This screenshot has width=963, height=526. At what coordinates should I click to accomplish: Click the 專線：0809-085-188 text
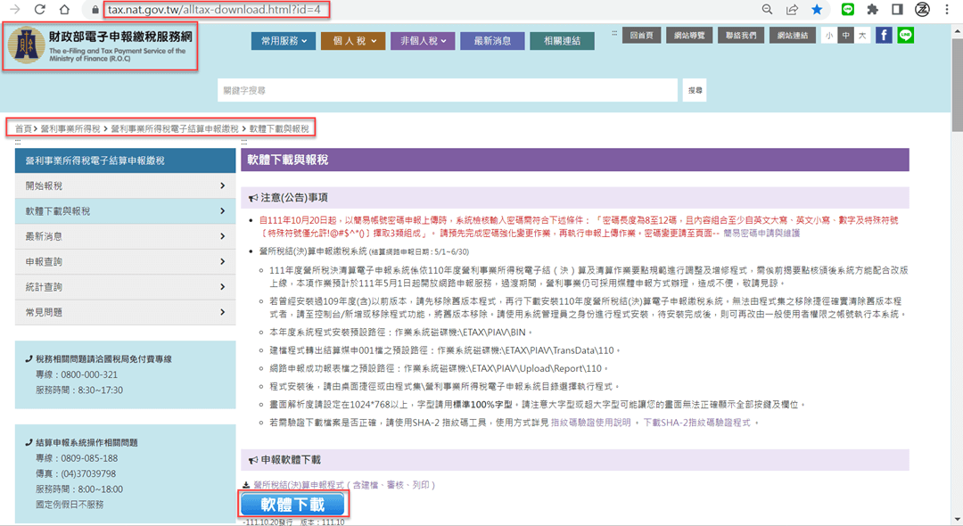pos(76,458)
